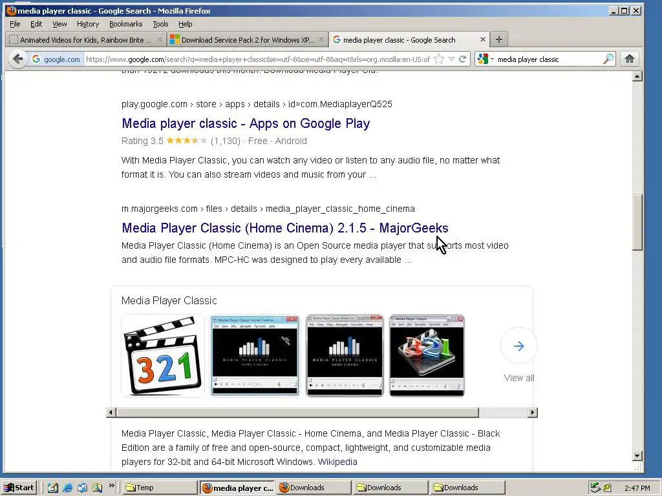This screenshot has width=662, height=496.
Task: Follow the Wikipedia link in the description
Action: pyautogui.click(x=337, y=462)
